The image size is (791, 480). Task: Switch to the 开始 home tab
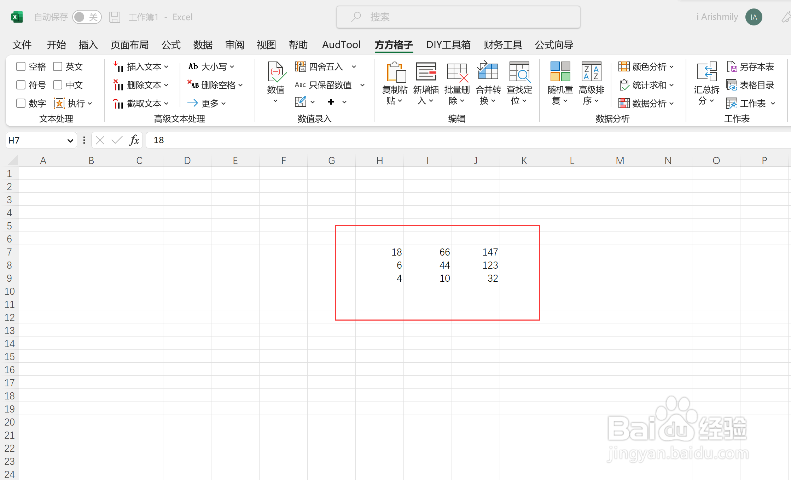[56, 45]
